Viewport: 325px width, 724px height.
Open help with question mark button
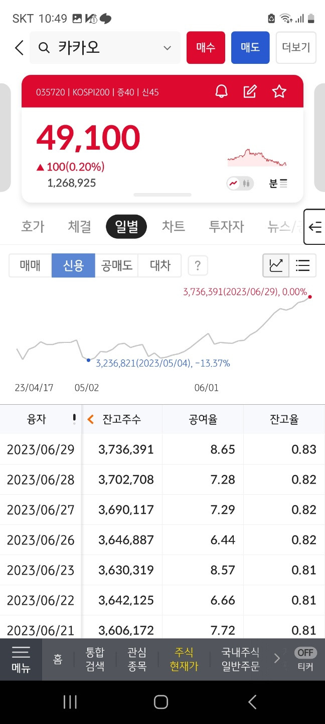click(x=198, y=265)
